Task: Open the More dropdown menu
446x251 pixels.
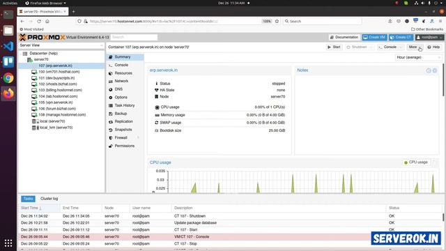Action: (x=415, y=47)
